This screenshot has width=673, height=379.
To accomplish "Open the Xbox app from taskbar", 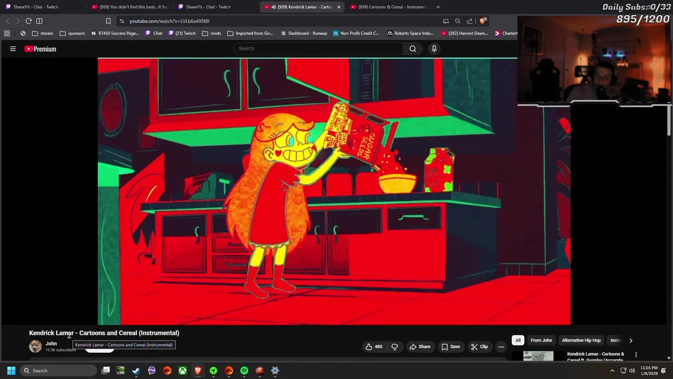I will point(182,371).
